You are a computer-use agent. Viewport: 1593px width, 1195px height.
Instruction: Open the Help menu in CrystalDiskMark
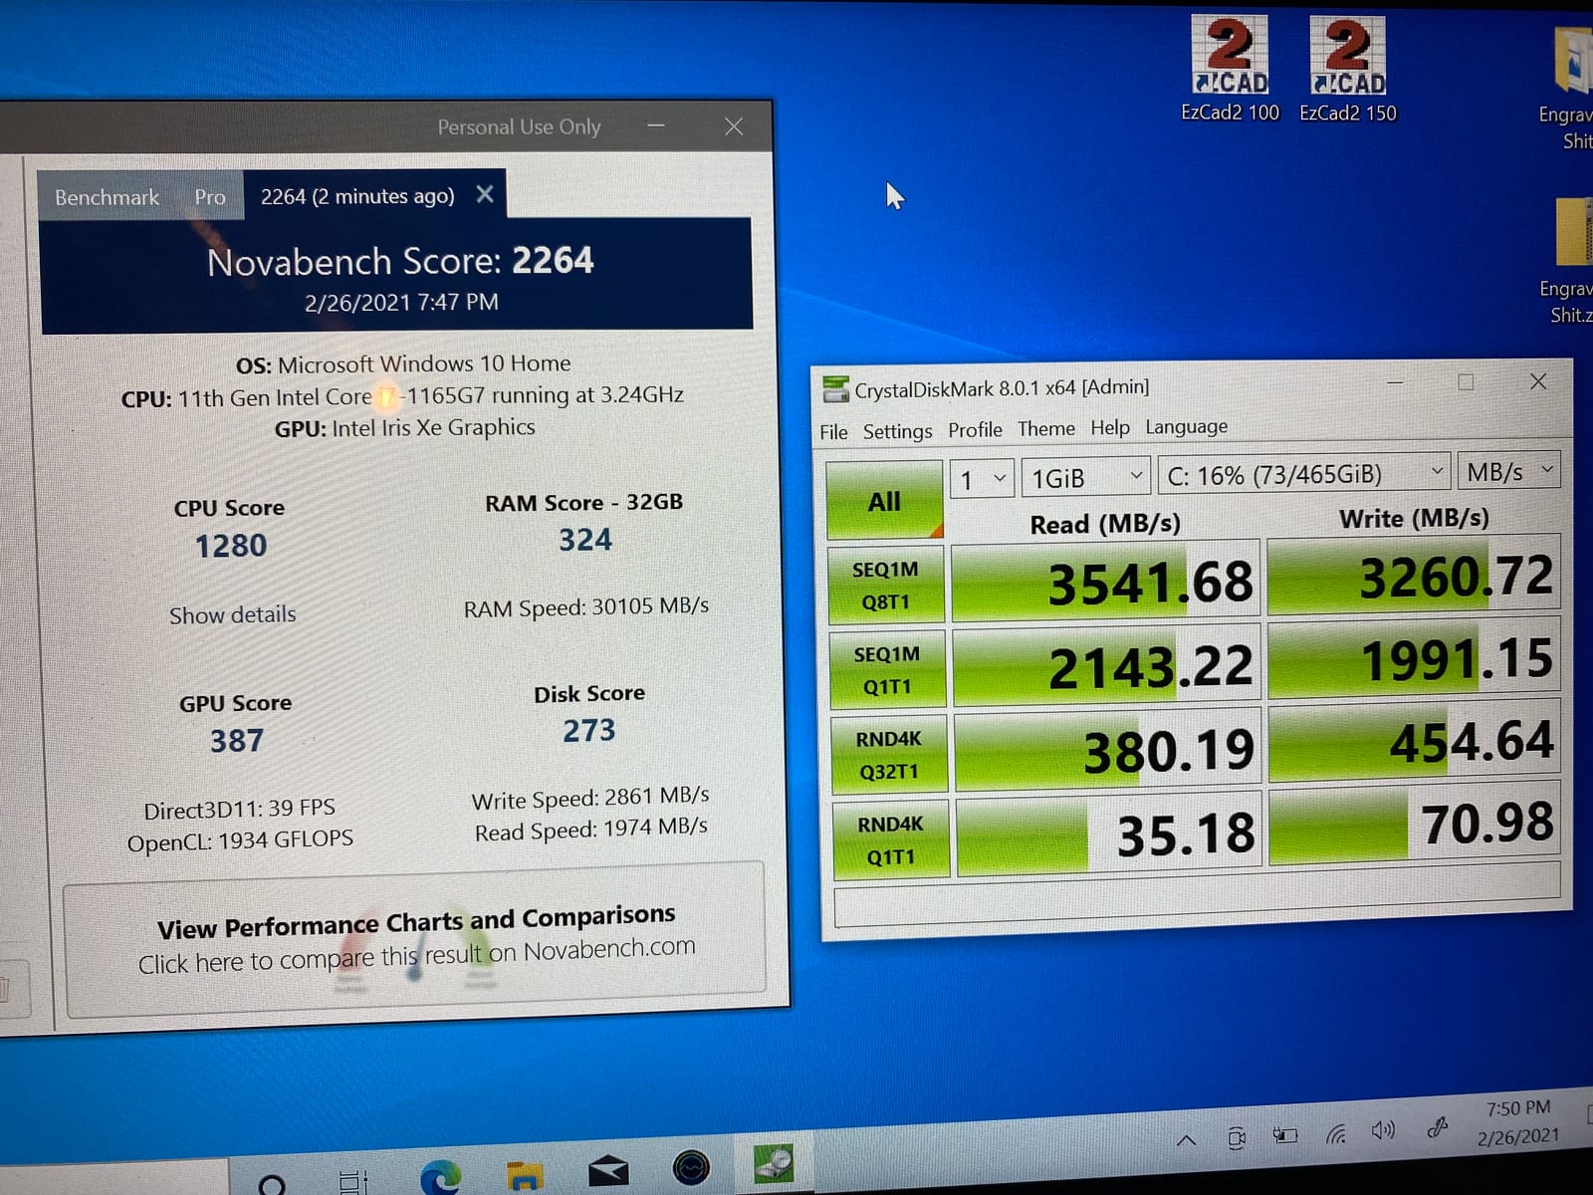(1110, 428)
